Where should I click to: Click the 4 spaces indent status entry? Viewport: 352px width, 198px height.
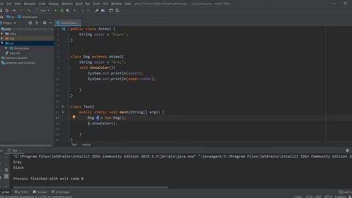tap(340, 197)
